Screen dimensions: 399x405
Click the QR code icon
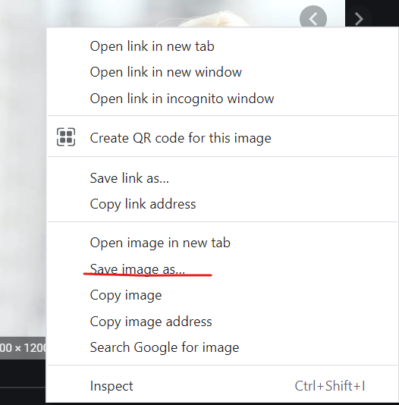(66, 137)
